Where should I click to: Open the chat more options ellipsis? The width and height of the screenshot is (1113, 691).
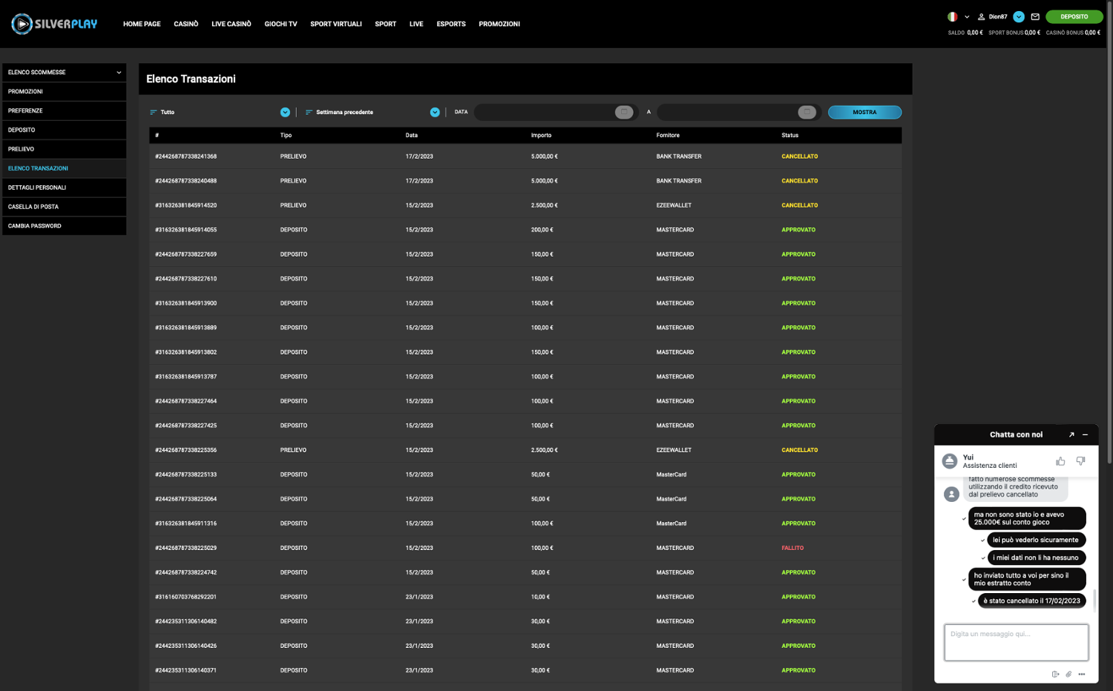tap(1082, 674)
